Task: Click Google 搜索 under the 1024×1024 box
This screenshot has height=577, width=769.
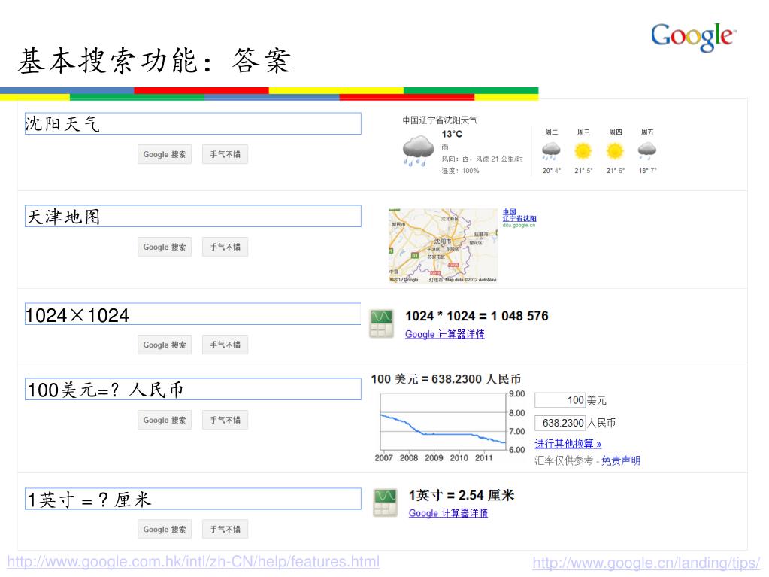Action: 165,345
